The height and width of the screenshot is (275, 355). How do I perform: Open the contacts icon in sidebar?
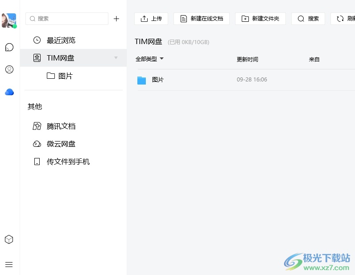9,69
